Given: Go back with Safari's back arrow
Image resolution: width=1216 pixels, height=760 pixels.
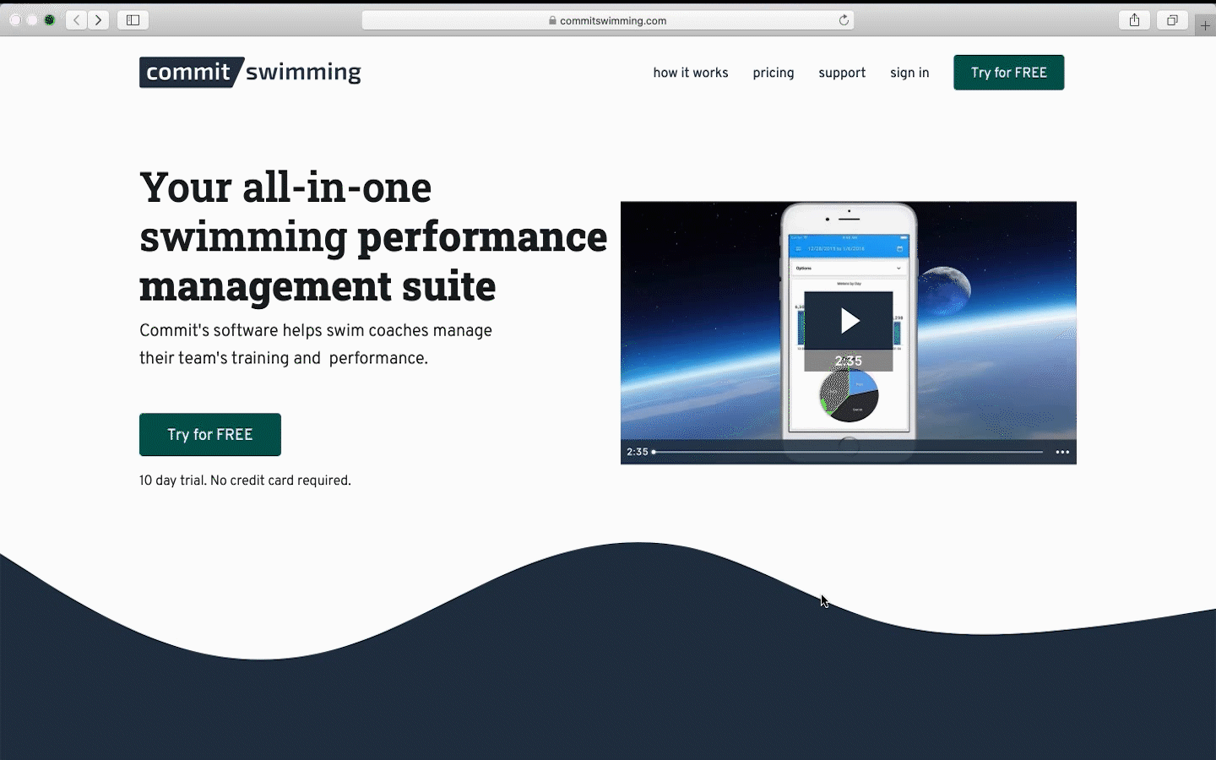Looking at the screenshot, I should pos(77,19).
